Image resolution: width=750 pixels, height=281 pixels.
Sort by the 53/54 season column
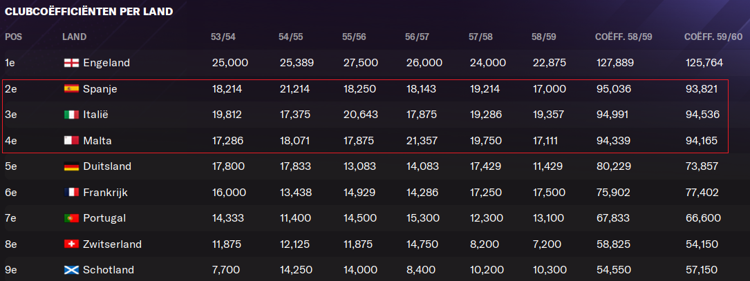[223, 37]
